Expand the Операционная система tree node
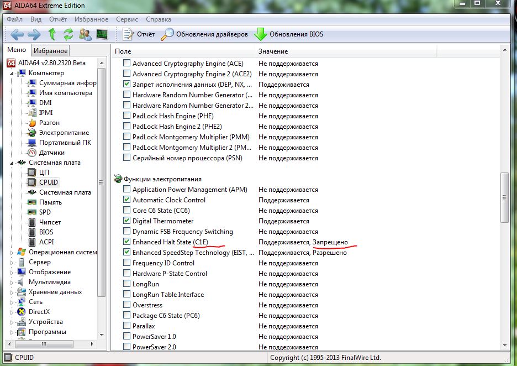This screenshot has height=366, width=517. (x=13, y=252)
